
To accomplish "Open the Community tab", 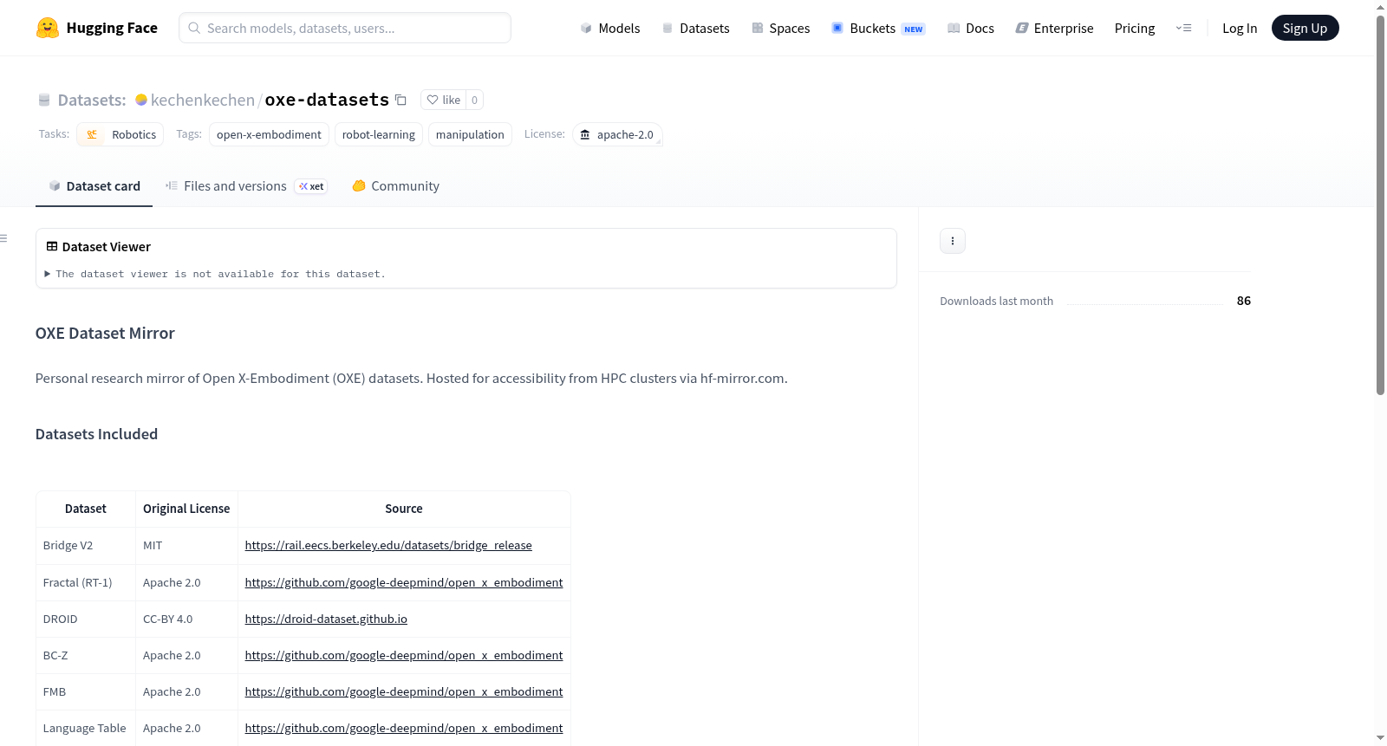I will click(x=395, y=186).
